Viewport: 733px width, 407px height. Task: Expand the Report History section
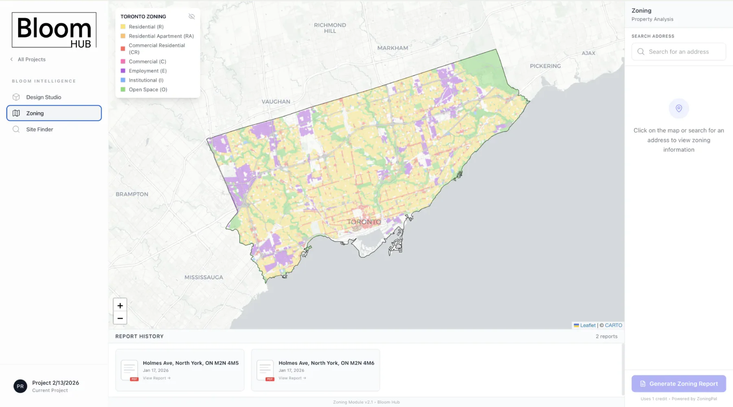tap(139, 336)
